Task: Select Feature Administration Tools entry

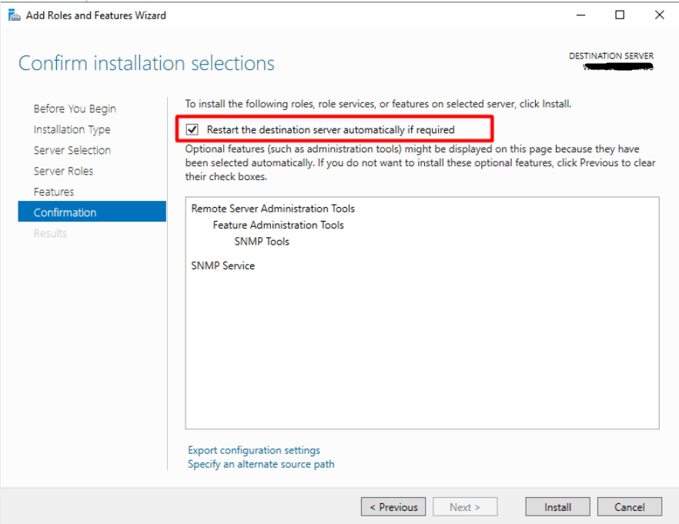Action: pyautogui.click(x=278, y=225)
